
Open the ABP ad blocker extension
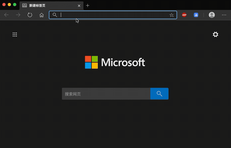pos(184,15)
